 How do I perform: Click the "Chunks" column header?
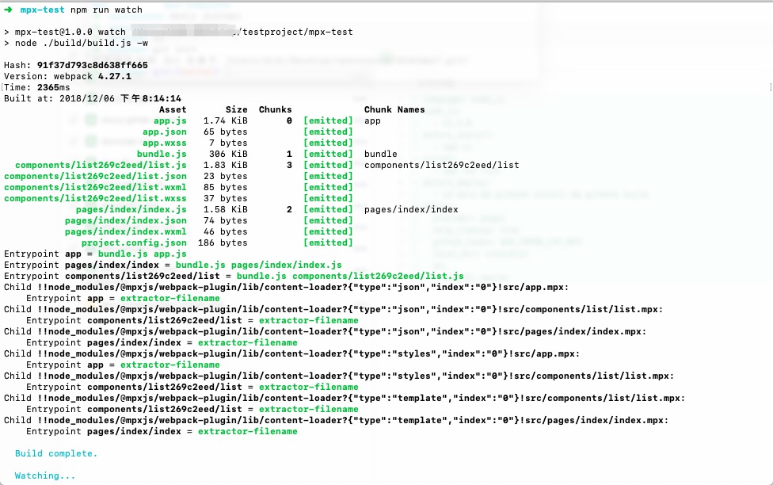275,109
